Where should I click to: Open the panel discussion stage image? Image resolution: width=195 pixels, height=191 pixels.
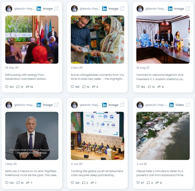coord(97,136)
